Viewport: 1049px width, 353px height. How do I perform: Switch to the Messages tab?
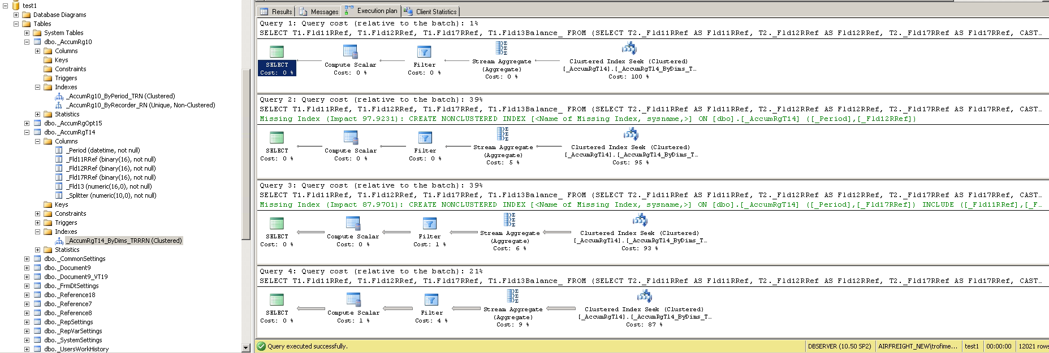[319, 11]
